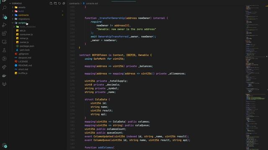Click 'colamosCount' variable in code
268x150 pixels.
click(x=116, y=129)
